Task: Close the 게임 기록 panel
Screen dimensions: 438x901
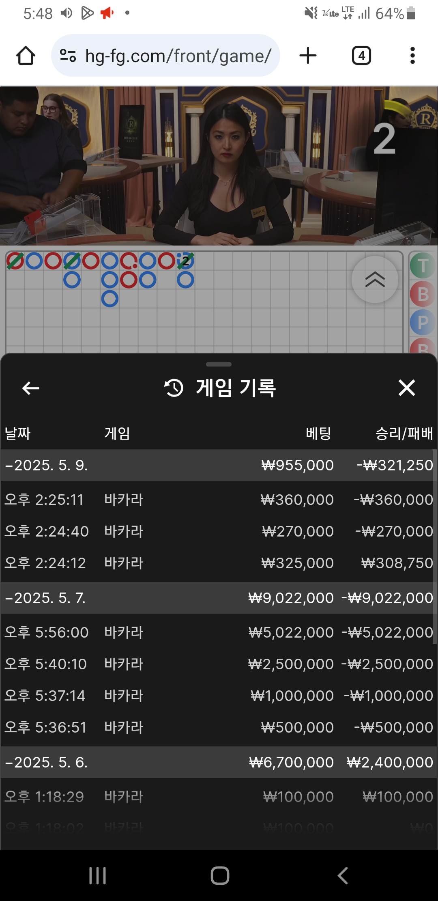Action: click(x=407, y=388)
